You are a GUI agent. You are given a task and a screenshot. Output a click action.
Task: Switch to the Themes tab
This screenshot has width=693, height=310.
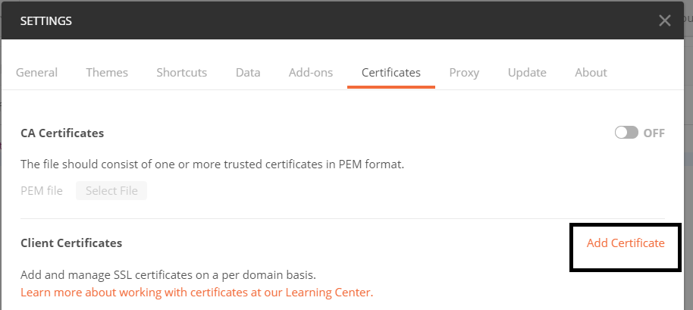tap(107, 73)
